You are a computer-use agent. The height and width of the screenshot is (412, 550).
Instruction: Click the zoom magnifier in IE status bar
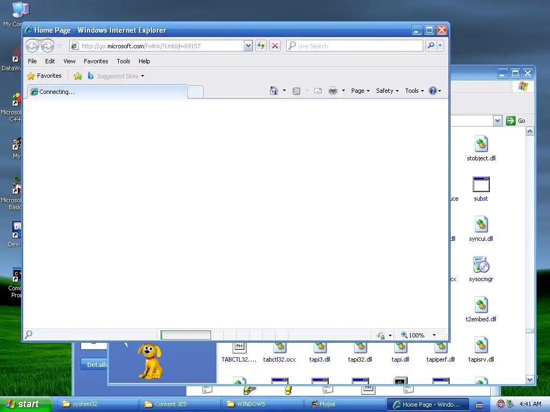pos(404,335)
